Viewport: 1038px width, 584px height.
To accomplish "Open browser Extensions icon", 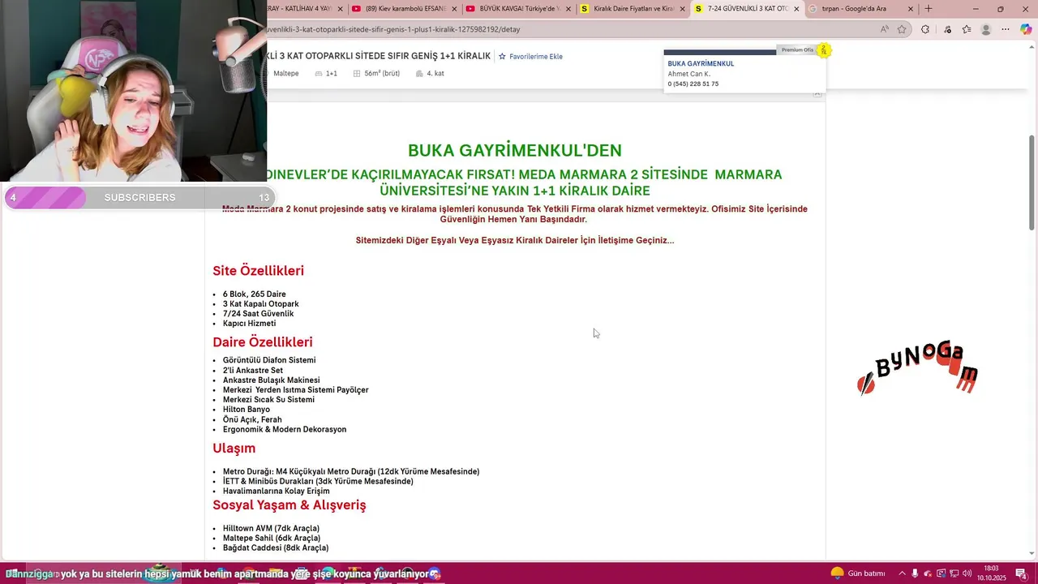I will tap(925, 29).
